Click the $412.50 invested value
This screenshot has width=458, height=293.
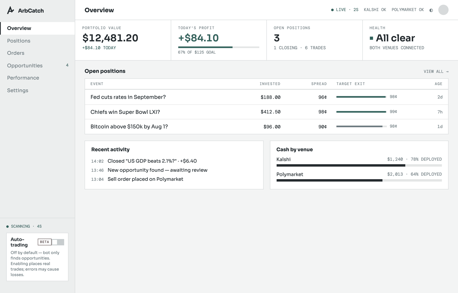pos(270,112)
